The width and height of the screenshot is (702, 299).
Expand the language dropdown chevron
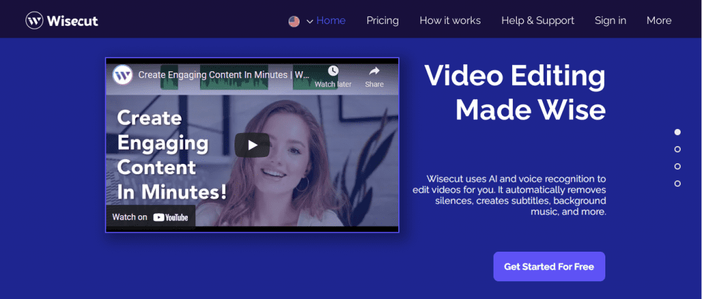click(309, 21)
